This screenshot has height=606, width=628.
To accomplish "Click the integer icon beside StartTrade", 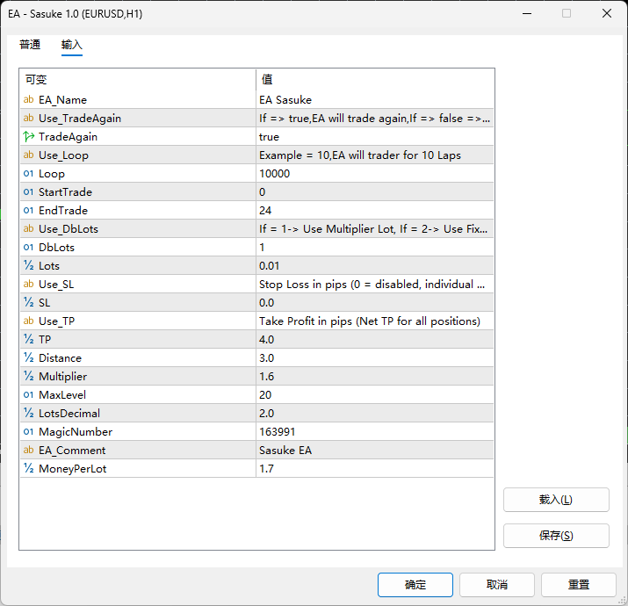I will 28,191.
